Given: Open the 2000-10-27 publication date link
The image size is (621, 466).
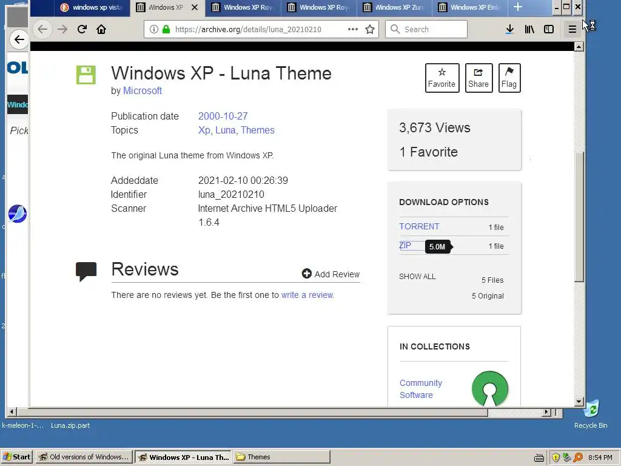Looking at the screenshot, I should (223, 116).
